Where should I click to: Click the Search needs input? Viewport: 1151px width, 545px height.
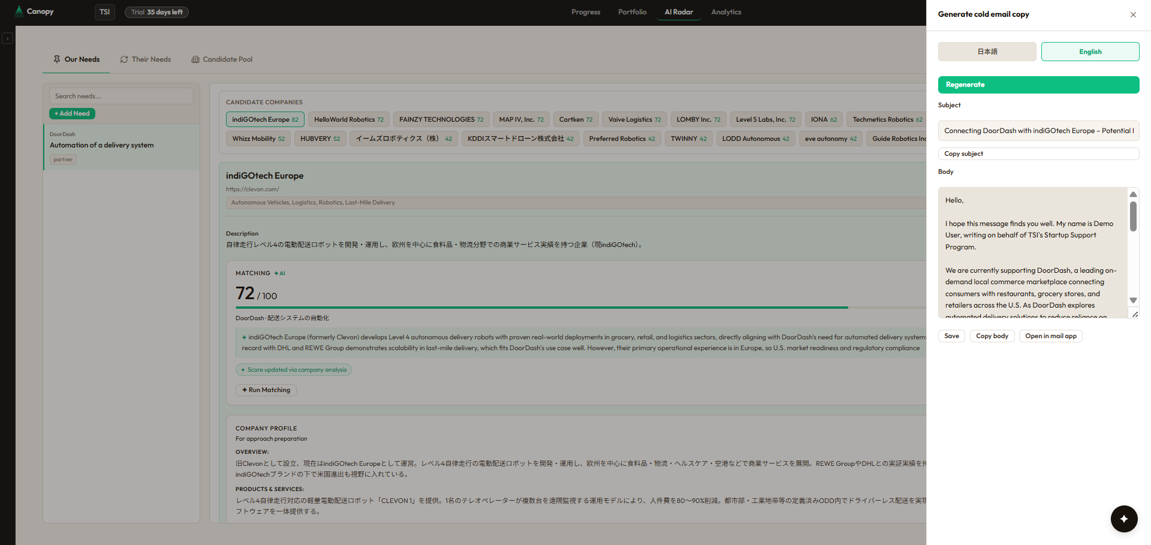tap(121, 96)
